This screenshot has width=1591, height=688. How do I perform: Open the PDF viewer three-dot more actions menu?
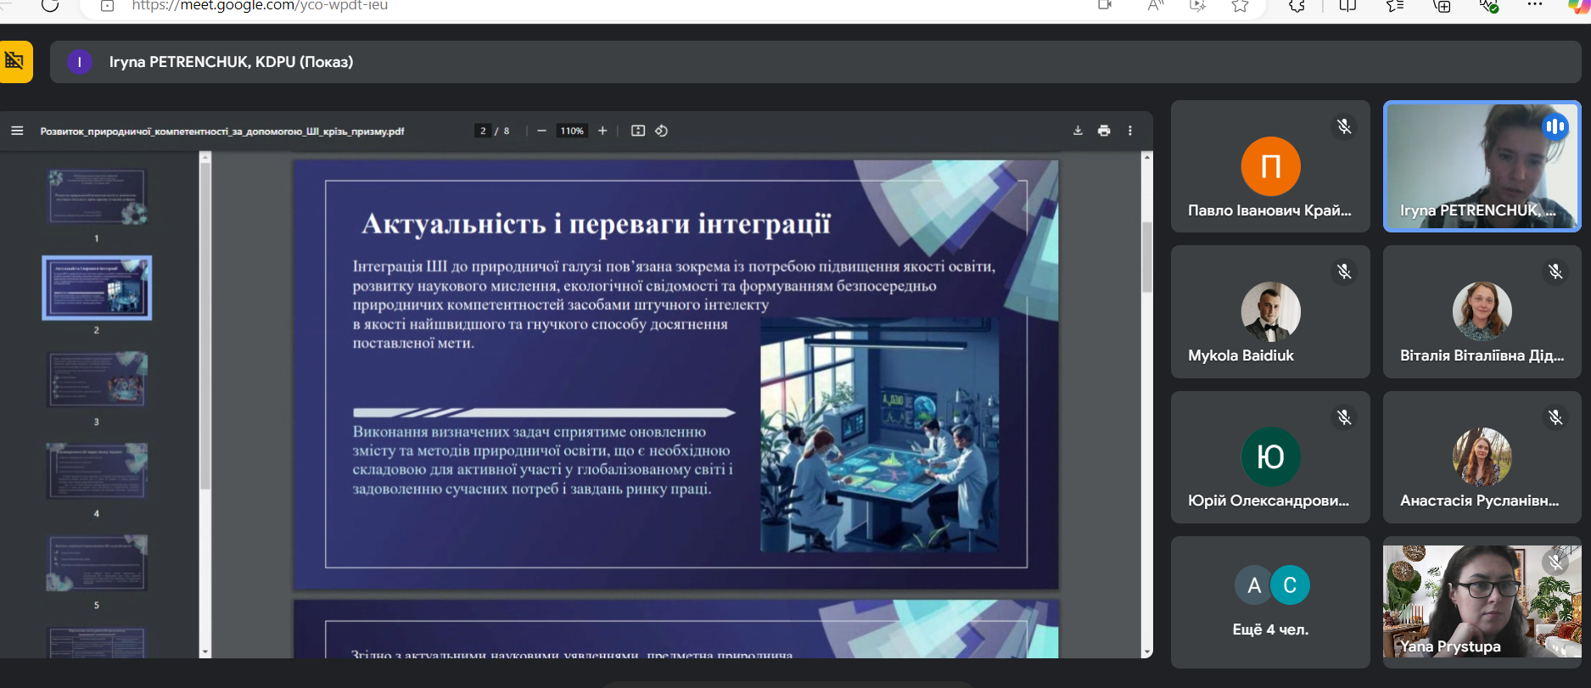pyautogui.click(x=1130, y=131)
